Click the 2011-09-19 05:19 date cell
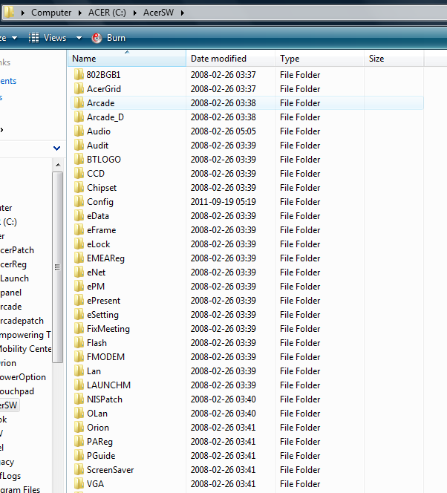The width and height of the screenshot is (447, 493). click(223, 202)
